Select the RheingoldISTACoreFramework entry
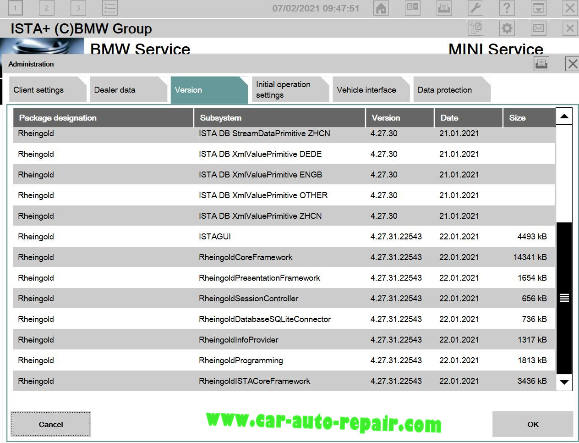Image resolution: width=579 pixels, height=443 pixels. pos(284,381)
